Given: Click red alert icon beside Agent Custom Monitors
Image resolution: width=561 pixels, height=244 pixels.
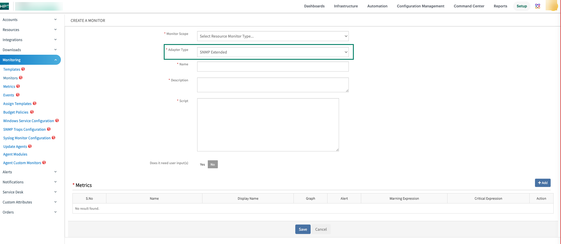Looking at the screenshot, I should pos(44,163).
